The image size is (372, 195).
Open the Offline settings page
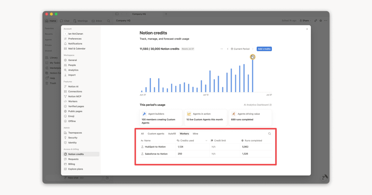81,121
